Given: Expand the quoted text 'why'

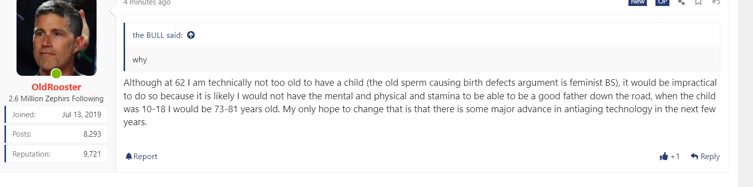Looking at the screenshot, I should coord(140,60).
